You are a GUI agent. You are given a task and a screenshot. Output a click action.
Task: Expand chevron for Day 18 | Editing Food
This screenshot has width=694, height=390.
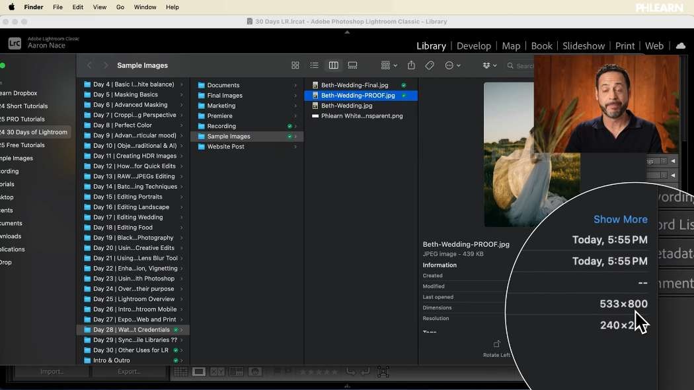pyautogui.click(x=181, y=228)
